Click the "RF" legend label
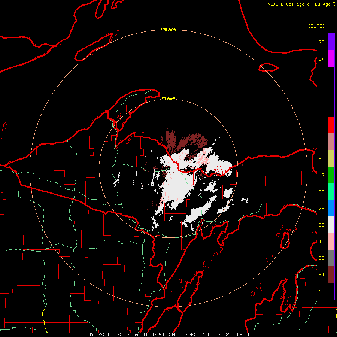The height and width of the screenshot is (337, 337). click(321, 42)
